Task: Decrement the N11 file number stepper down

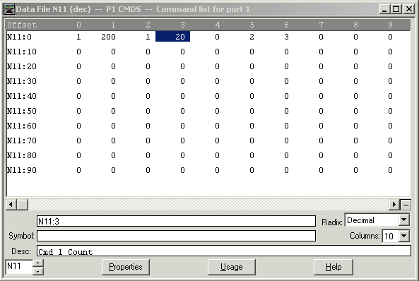Action: click(x=38, y=271)
